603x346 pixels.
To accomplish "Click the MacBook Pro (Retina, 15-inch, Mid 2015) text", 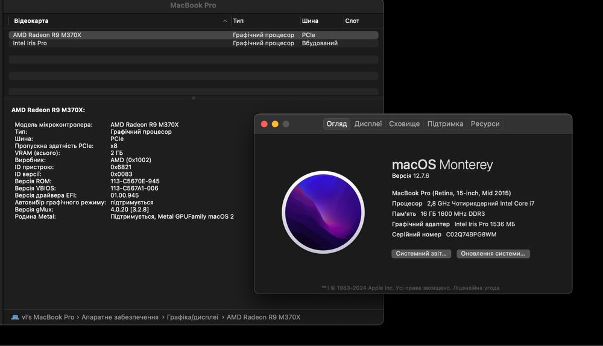I will tap(452, 193).
